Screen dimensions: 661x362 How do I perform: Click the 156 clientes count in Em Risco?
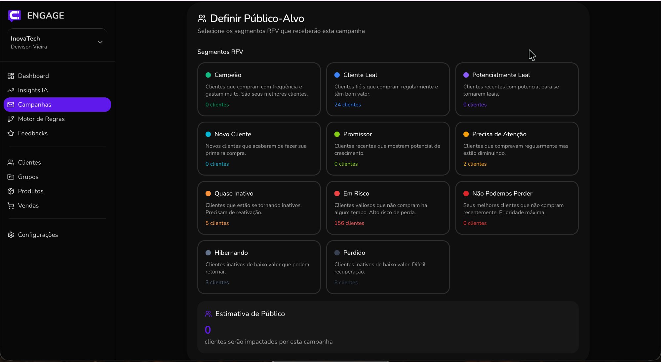click(349, 223)
